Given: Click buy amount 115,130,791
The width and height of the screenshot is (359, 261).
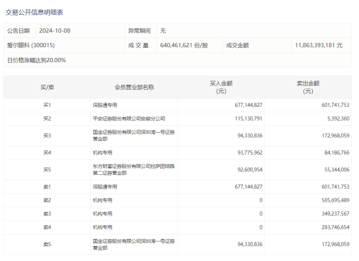Looking at the screenshot, I should pyautogui.click(x=248, y=119).
